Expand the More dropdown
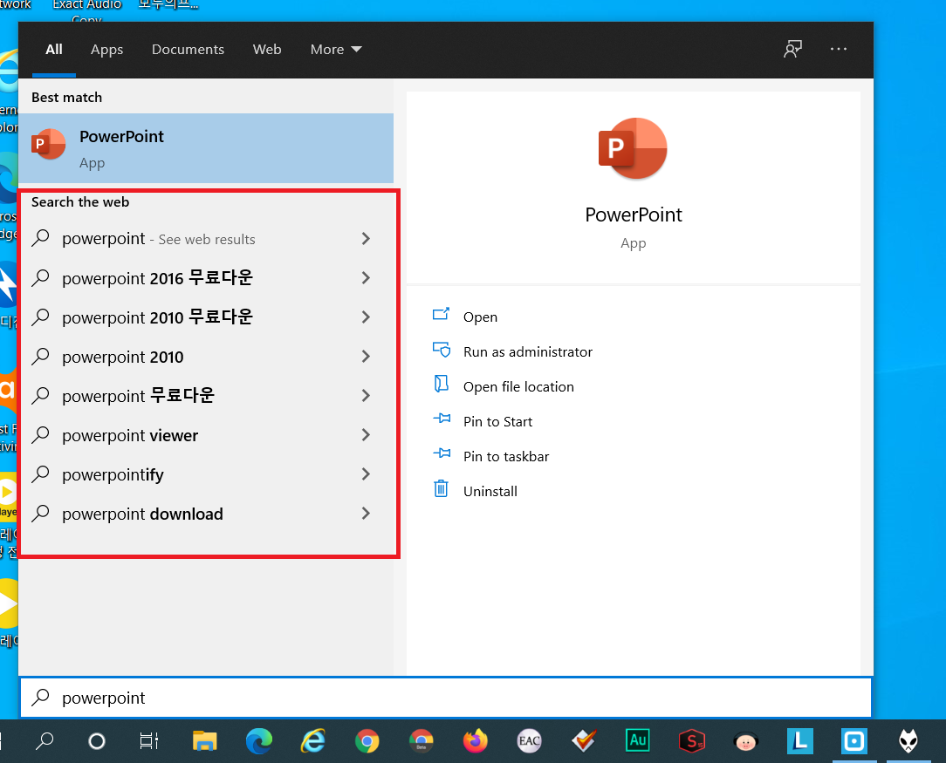This screenshot has width=946, height=763. [336, 50]
